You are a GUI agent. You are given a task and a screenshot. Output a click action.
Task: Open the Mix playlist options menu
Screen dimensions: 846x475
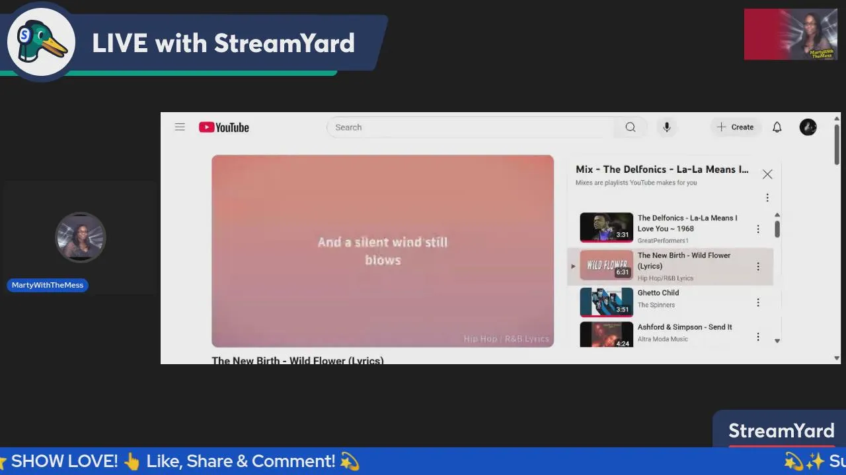[767, 197]
